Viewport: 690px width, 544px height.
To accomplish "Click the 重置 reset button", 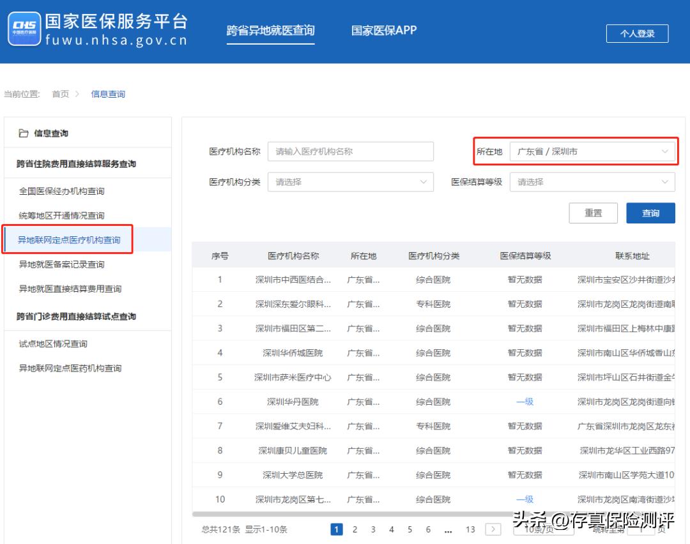I will [x=593, y=213].
